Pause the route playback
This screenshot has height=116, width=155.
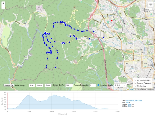[40, 85]
